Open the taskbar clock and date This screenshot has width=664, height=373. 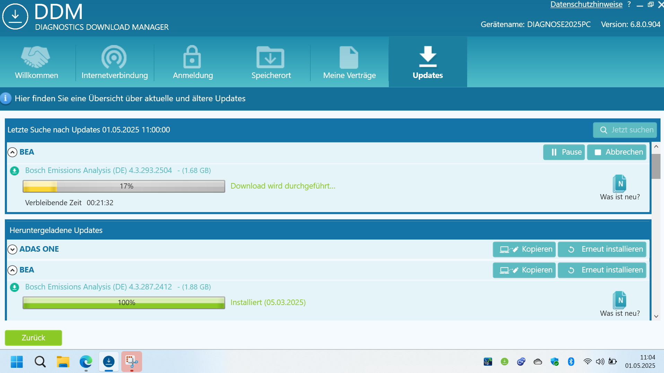pyautogui.click(x=640, y=362)
